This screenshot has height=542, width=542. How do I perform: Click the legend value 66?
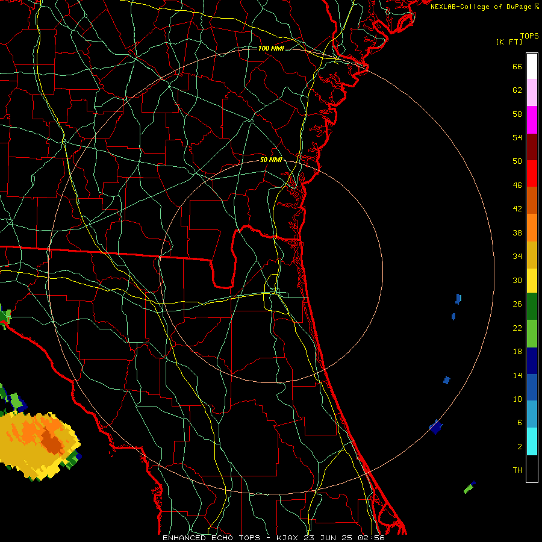pos(517,67)
